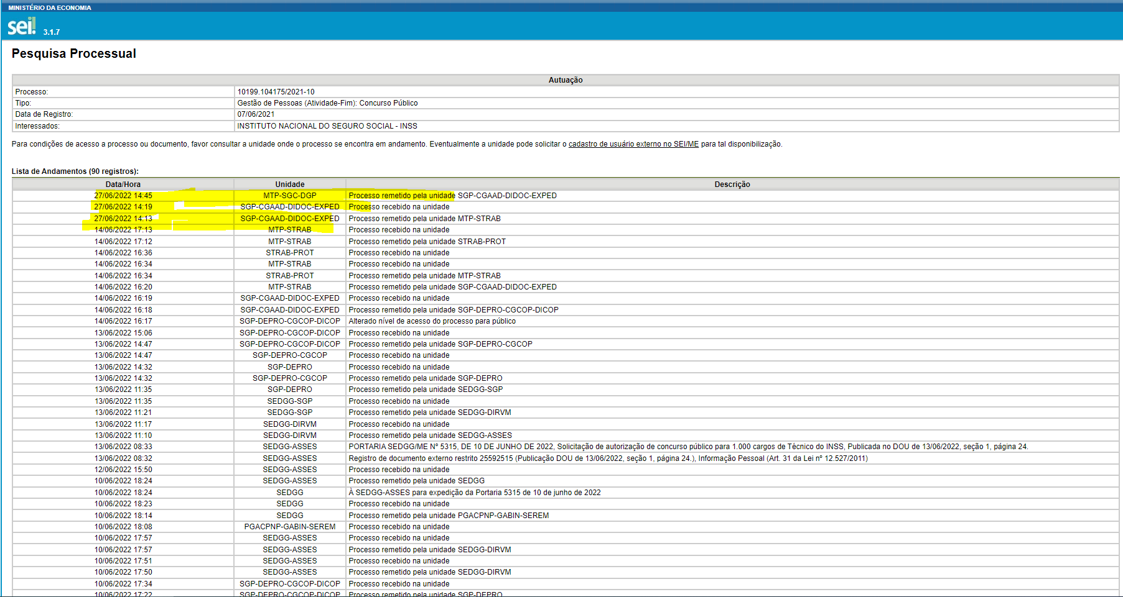Viewport: 1123px width, 597px height.
Task: Click MINISTÉRIO DA ECONOMIA header text
Action: [50, 7]
